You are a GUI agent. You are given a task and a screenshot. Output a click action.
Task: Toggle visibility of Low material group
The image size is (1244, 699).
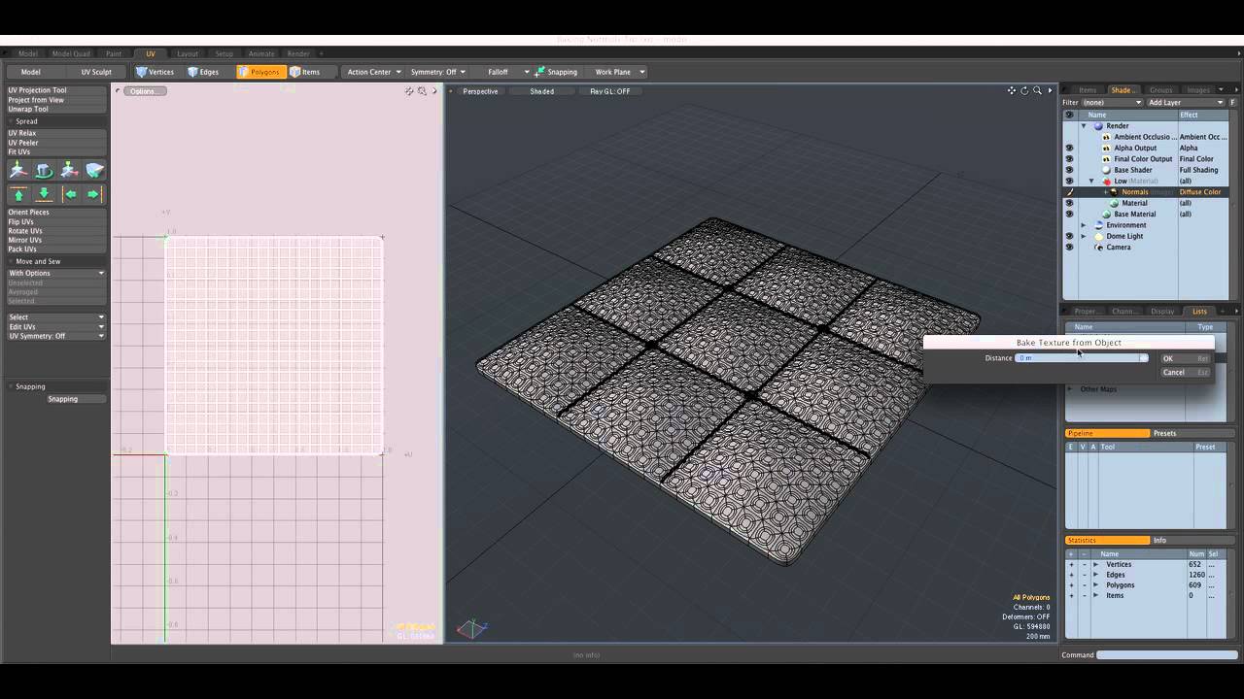(1069, 181)
